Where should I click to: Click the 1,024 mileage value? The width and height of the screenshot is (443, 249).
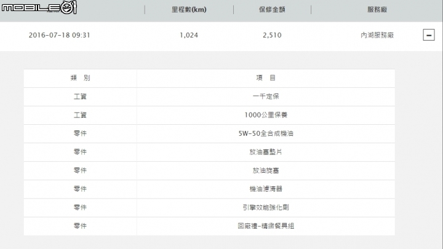click(189, 35)
